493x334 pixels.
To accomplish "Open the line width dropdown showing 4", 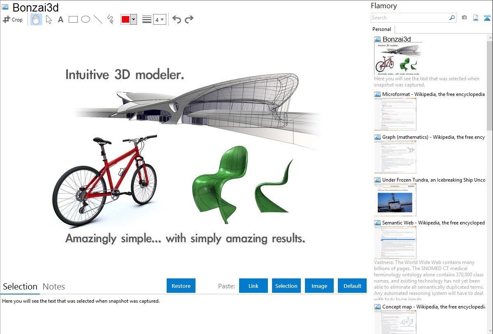I will 159,19.
